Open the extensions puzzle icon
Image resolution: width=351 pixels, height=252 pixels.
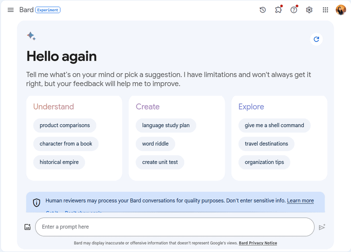278,10
